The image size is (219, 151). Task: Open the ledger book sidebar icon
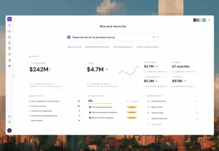(9, 54)
